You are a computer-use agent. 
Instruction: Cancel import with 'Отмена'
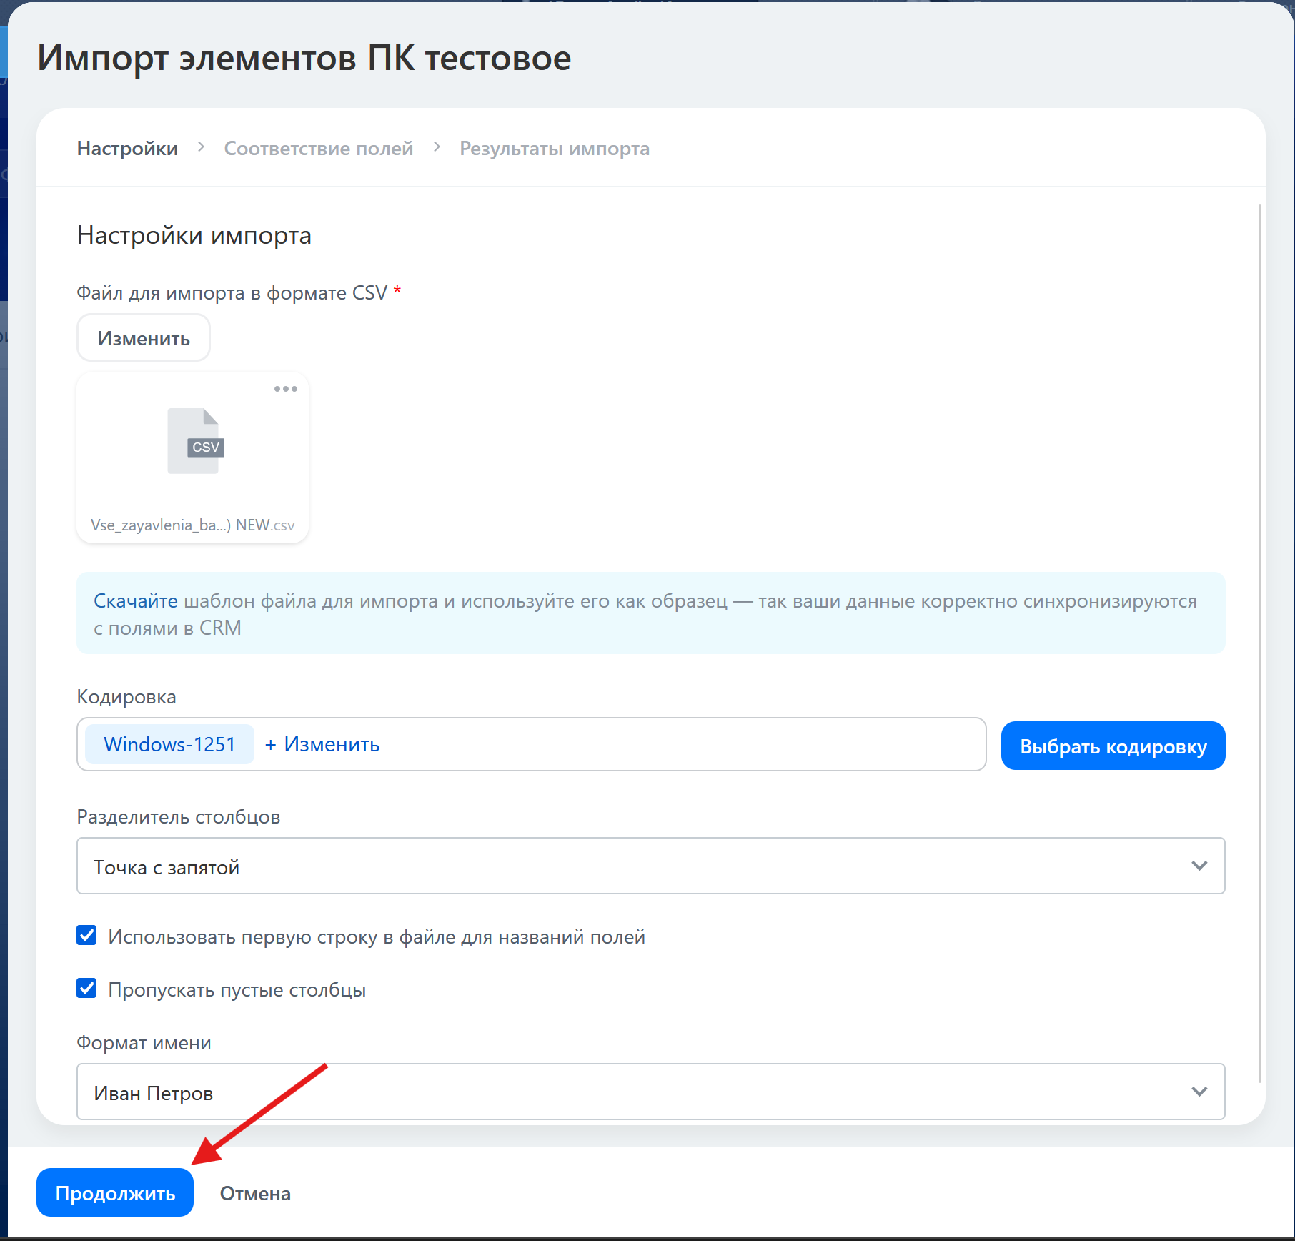click(255, 1193)
